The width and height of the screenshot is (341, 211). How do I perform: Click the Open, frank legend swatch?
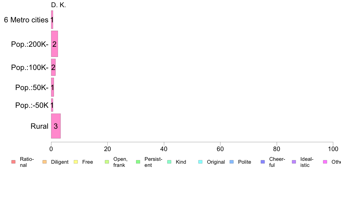(107, 162)
